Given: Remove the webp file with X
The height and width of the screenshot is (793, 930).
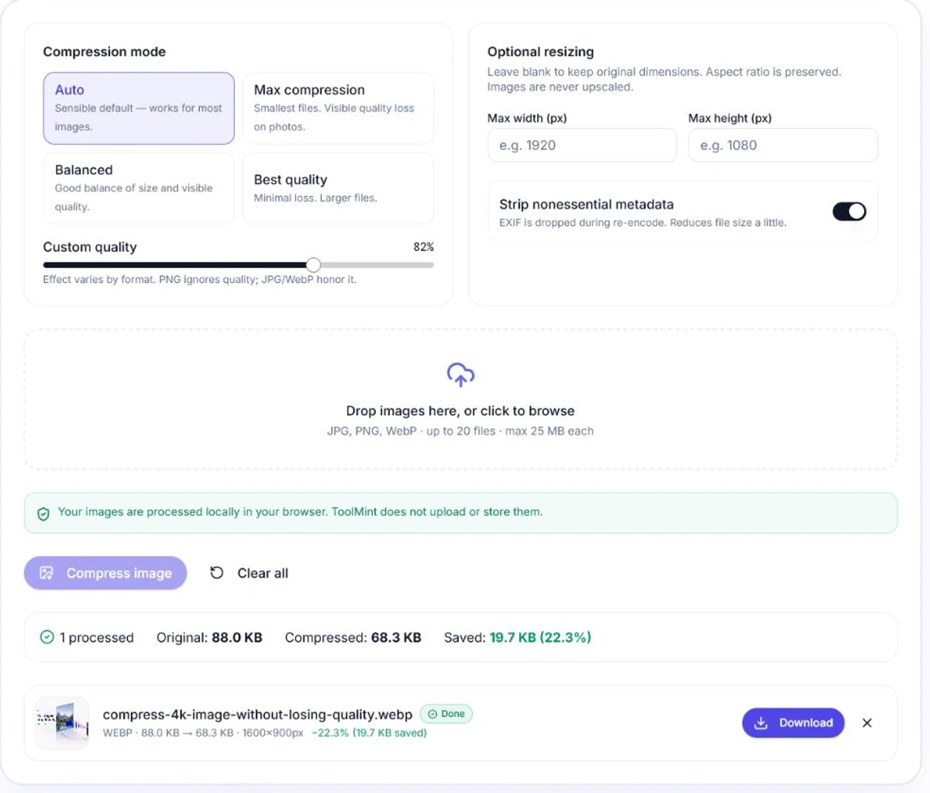Looking at the screenshot, I should click(x=867, y=722).
